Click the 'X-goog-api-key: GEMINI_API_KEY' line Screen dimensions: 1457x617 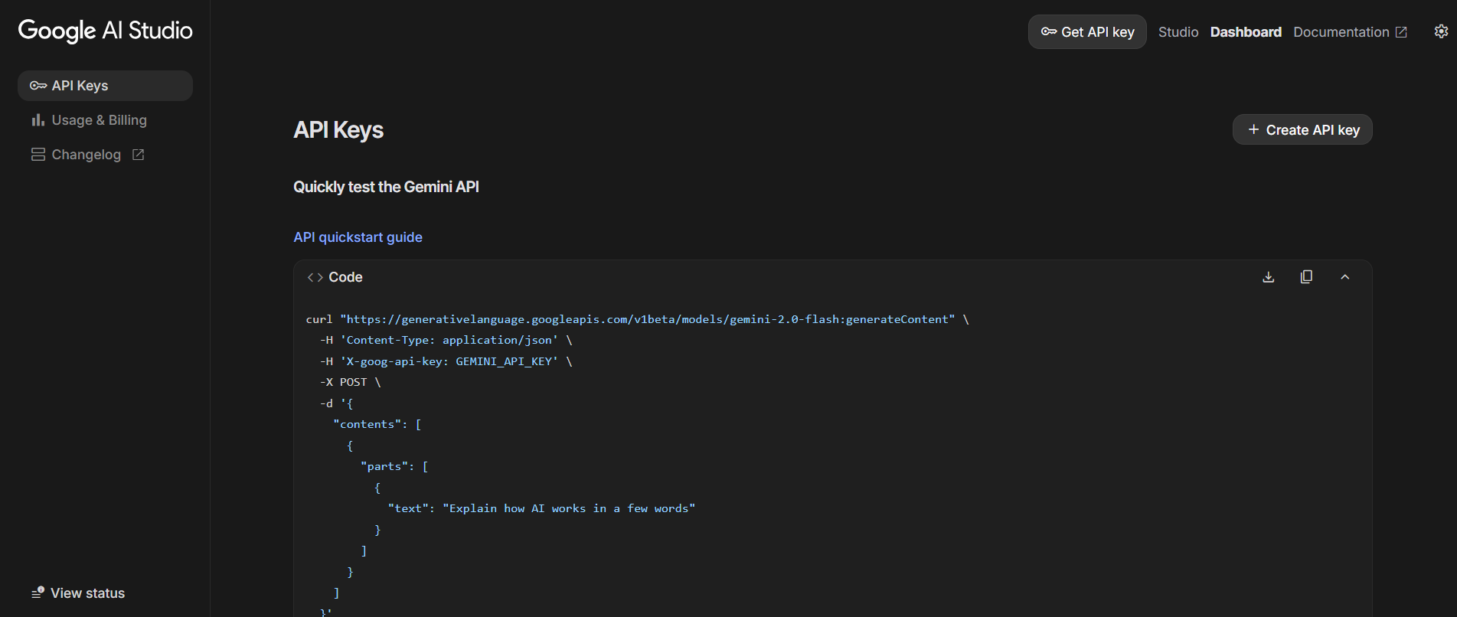(446, 361)
